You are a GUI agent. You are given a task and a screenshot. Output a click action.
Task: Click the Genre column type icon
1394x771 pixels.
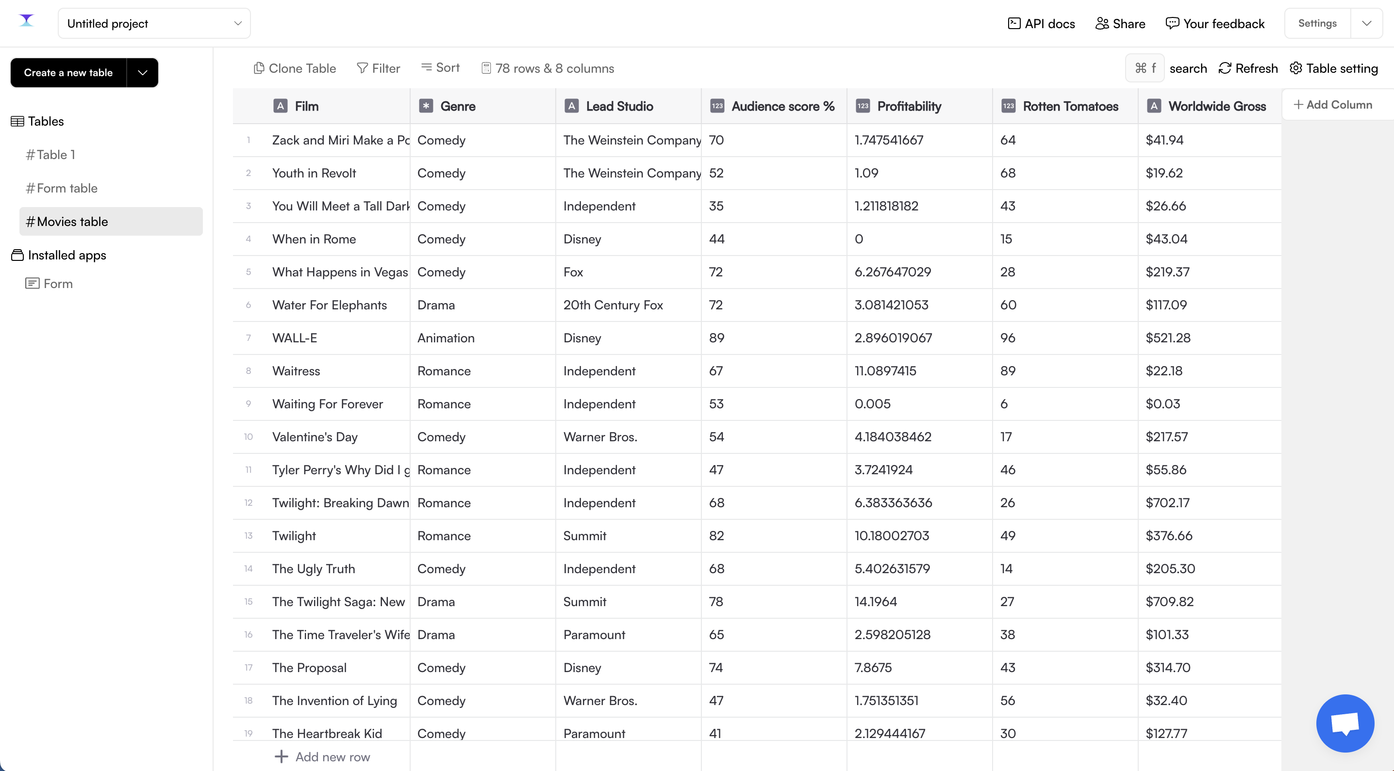click(426, 106)
